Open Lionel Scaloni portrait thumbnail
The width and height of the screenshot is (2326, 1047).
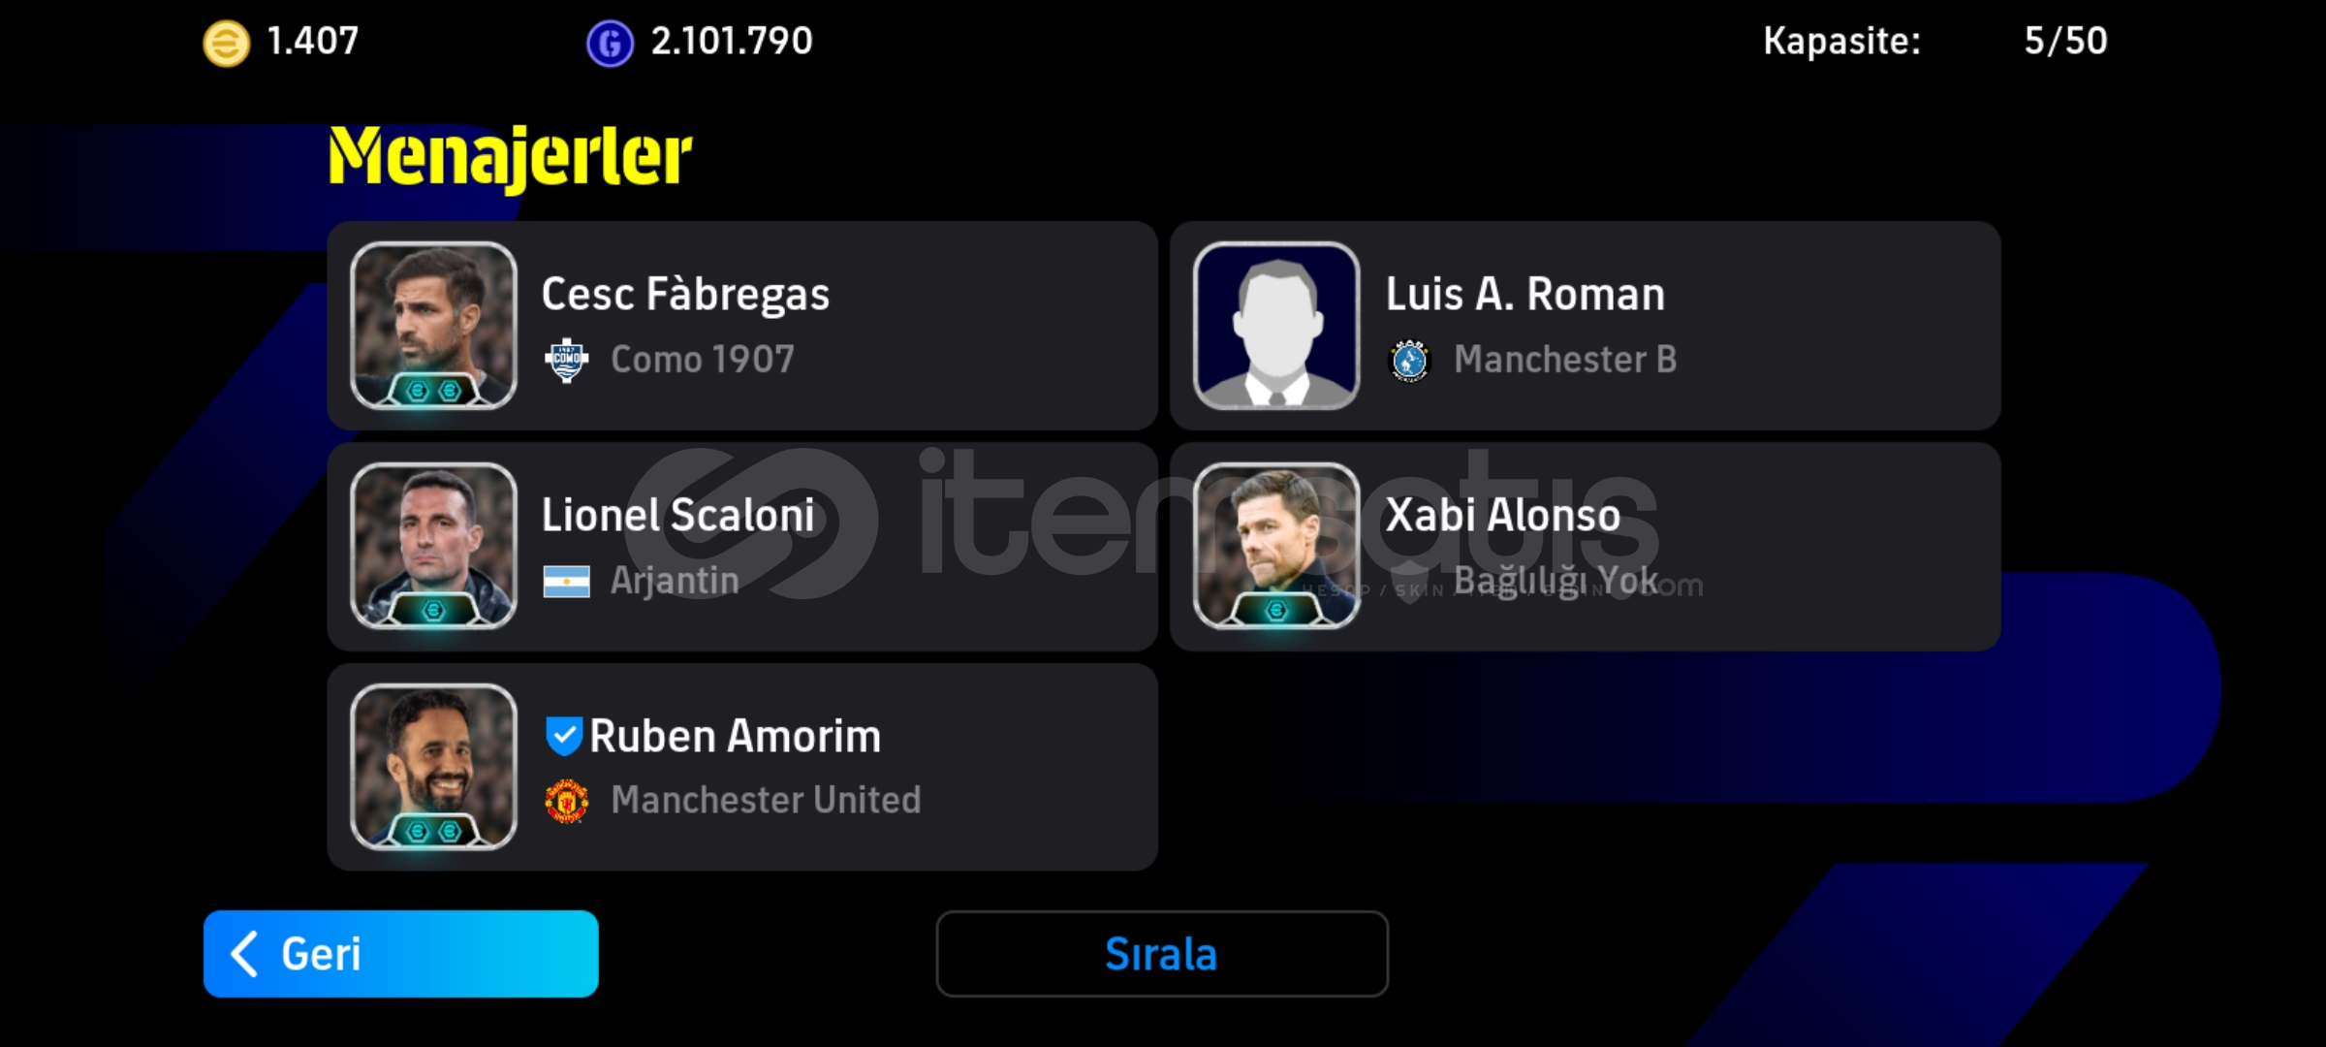pyautogui.click(x=433, y=547)
